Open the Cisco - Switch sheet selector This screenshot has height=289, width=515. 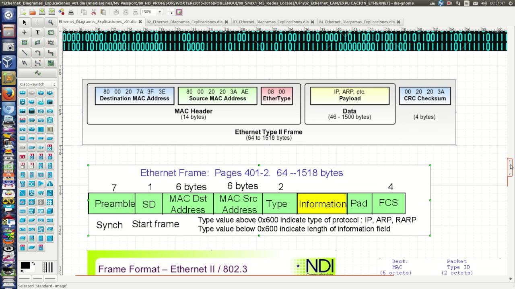[x=37, y=84]
